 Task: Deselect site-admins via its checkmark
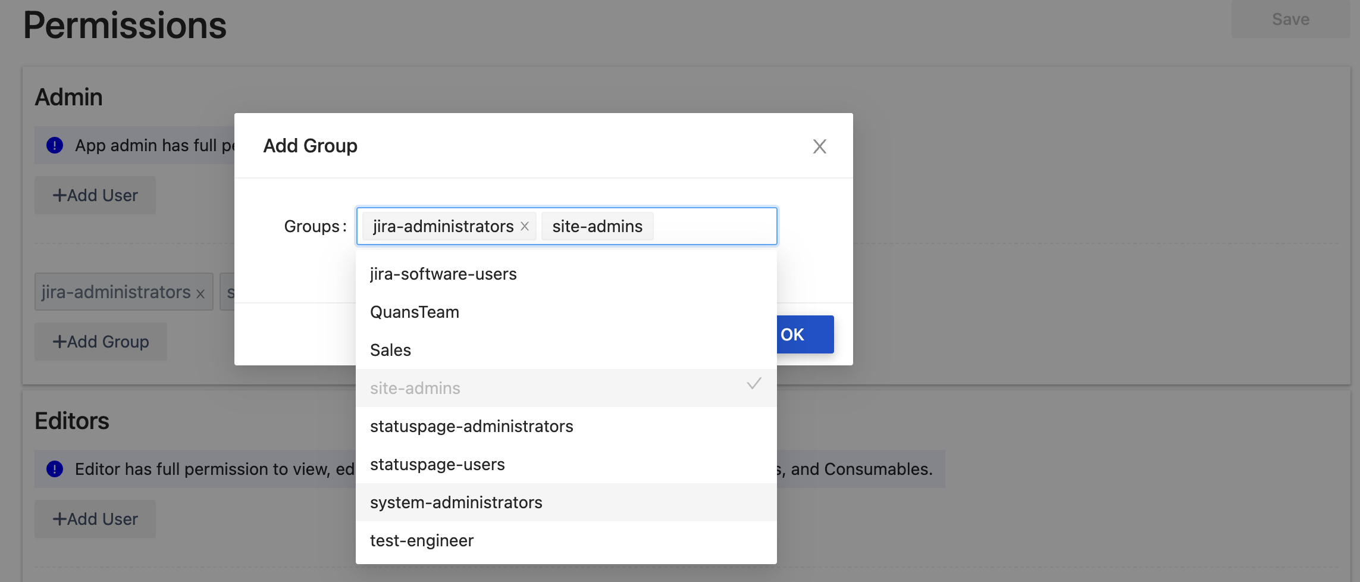point(754,384)
